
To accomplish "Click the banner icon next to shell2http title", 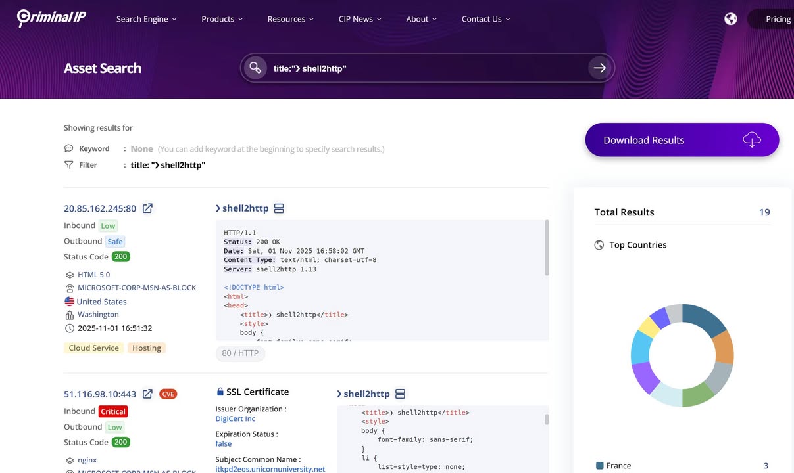I will point(278,208).
